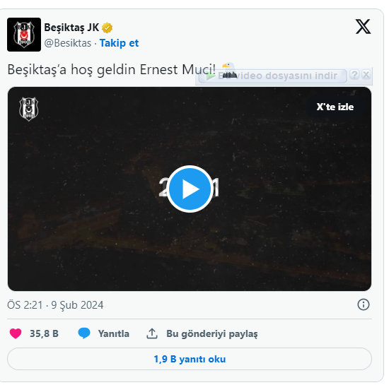Select Bu gönderiyi paylaş
389x385 pixels.
click(212, 334)
